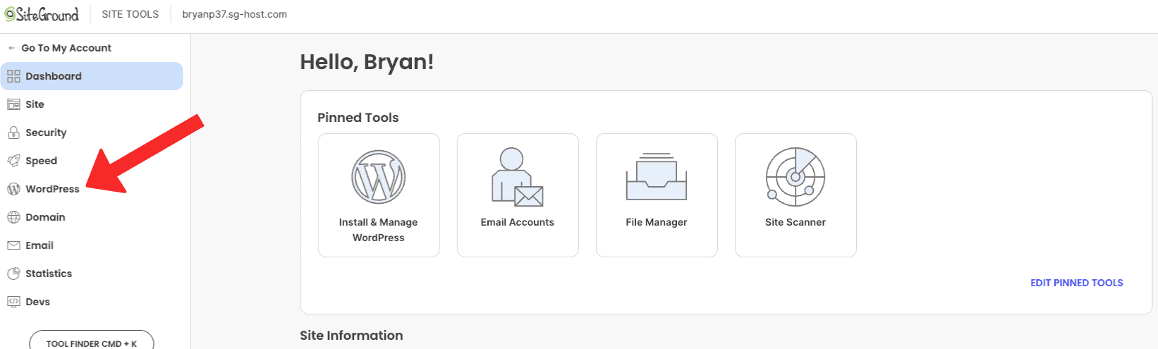
Task: Click the back arrow beside Go To My Account
Action: [11, 48]
